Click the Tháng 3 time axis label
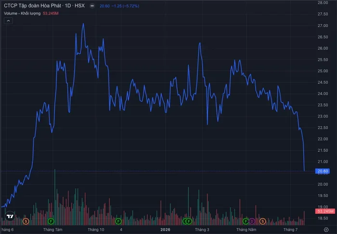Screen dimensions: 337x234 [202, 230]
